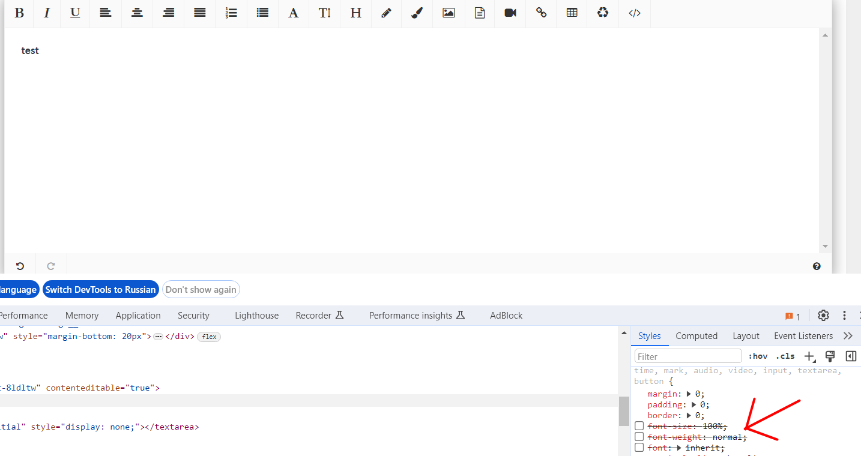Click the editor vertical scrollbar down arrow

click(825, 246)
